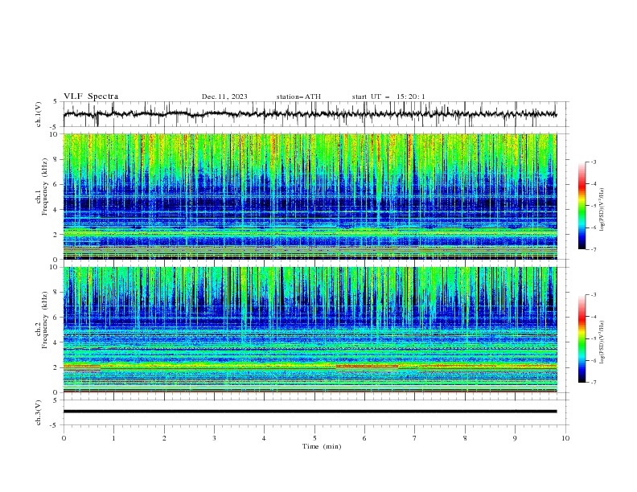Screen dimensions: 637x492
Task: Click the ch.1 colorbar "log(PSD)(V²/Hz)" label
Action: 602,210
